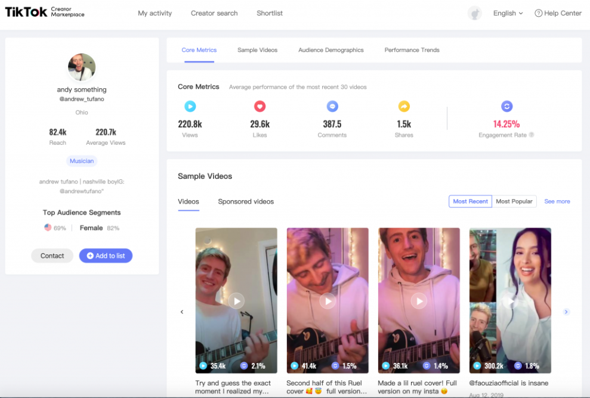Click the Help Center question mark icon
Image resolution: width=590 pixels, height=398 pixels.
(x=539, y=13)
